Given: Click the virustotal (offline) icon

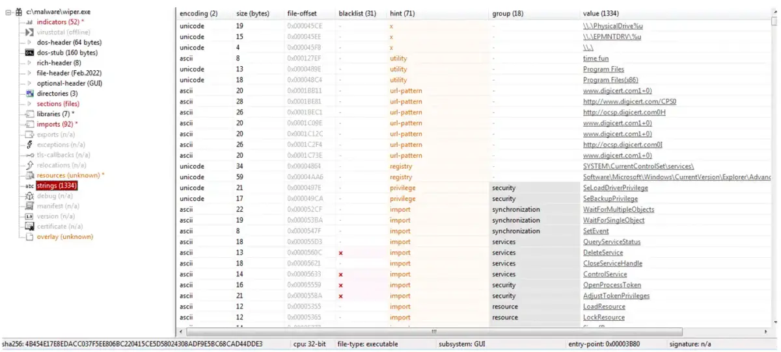Looking at the screenshot, I should (x=29, y=32).
